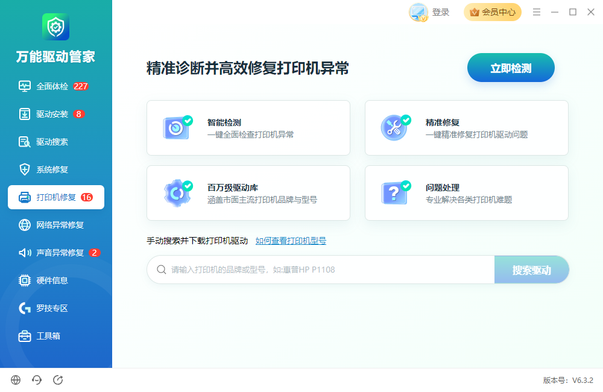603x392 pixels.
Task: Select the 打印机修复 sidebar item
Action: coord(55,197)
